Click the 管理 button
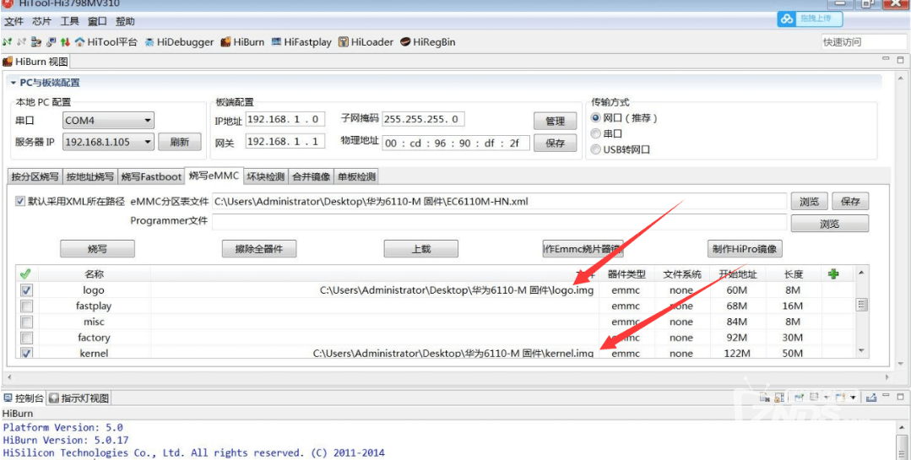Viewport: 911px width, 460px height. point(555,121)
